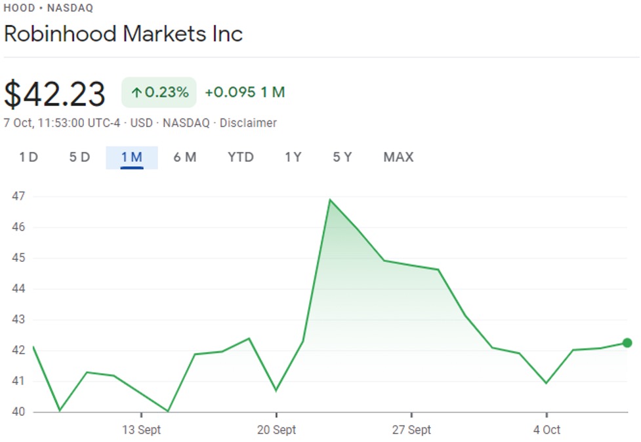
Task: Click the green current price dot
Action: [627, 342]
